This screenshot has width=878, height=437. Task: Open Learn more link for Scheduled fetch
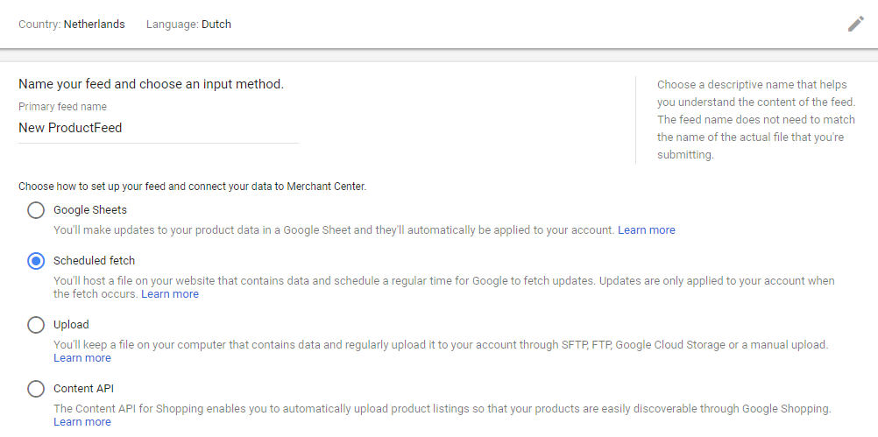[x=170, y=294]
